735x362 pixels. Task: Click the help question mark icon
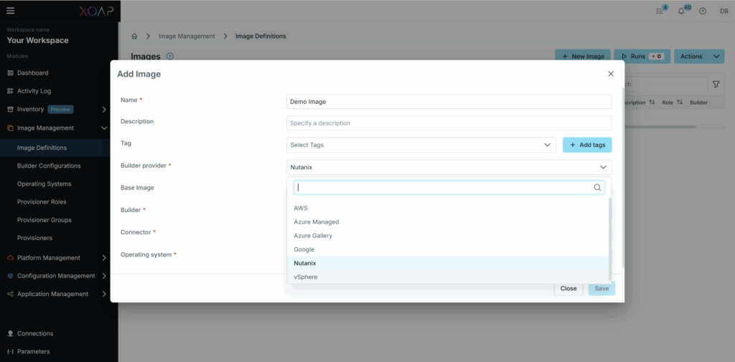[x=703, y=11]
